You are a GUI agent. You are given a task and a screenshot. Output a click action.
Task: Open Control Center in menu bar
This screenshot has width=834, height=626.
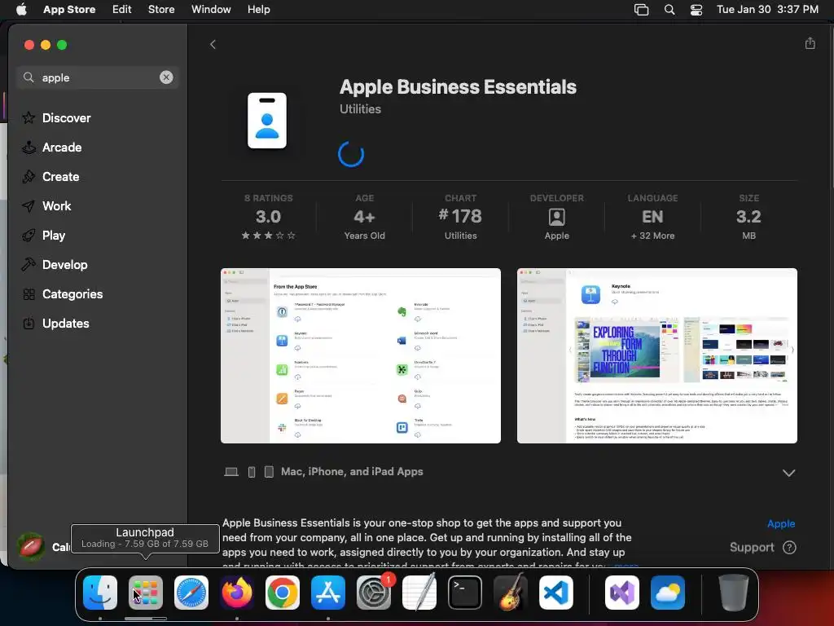696,10
